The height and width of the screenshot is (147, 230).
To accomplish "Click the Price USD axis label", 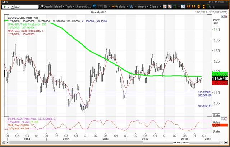I will point(216,22).
